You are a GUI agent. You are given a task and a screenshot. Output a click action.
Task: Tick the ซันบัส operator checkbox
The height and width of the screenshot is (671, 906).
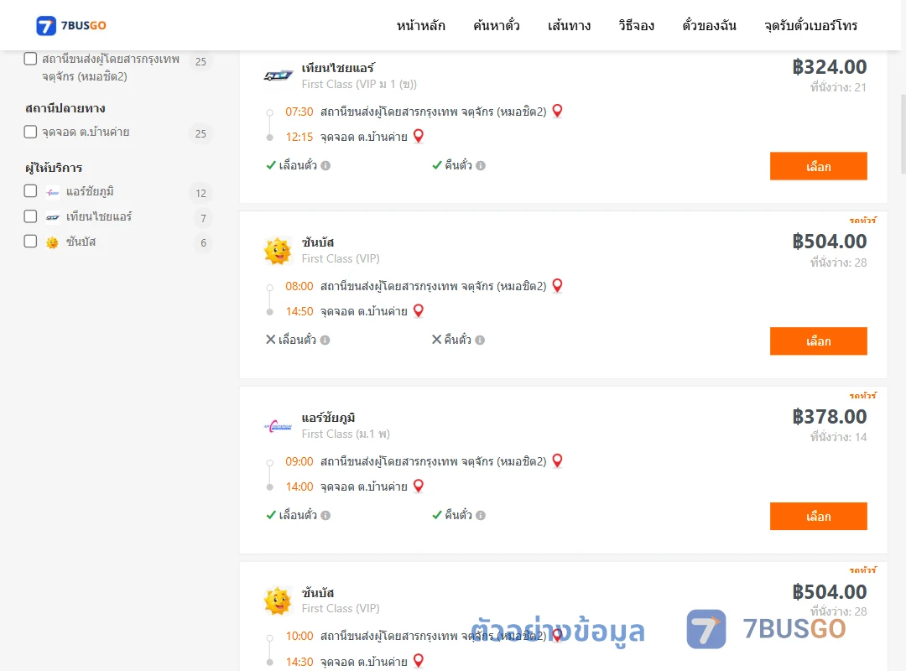(x=31, y=241)
